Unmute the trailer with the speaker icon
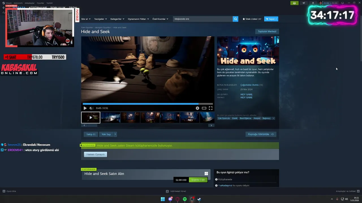This screenshot has height=203, width=362. 91,108
